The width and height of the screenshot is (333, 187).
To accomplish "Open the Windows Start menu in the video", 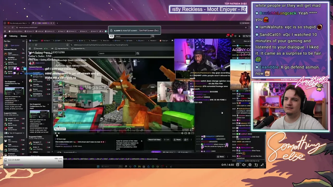I will point(98,166).
